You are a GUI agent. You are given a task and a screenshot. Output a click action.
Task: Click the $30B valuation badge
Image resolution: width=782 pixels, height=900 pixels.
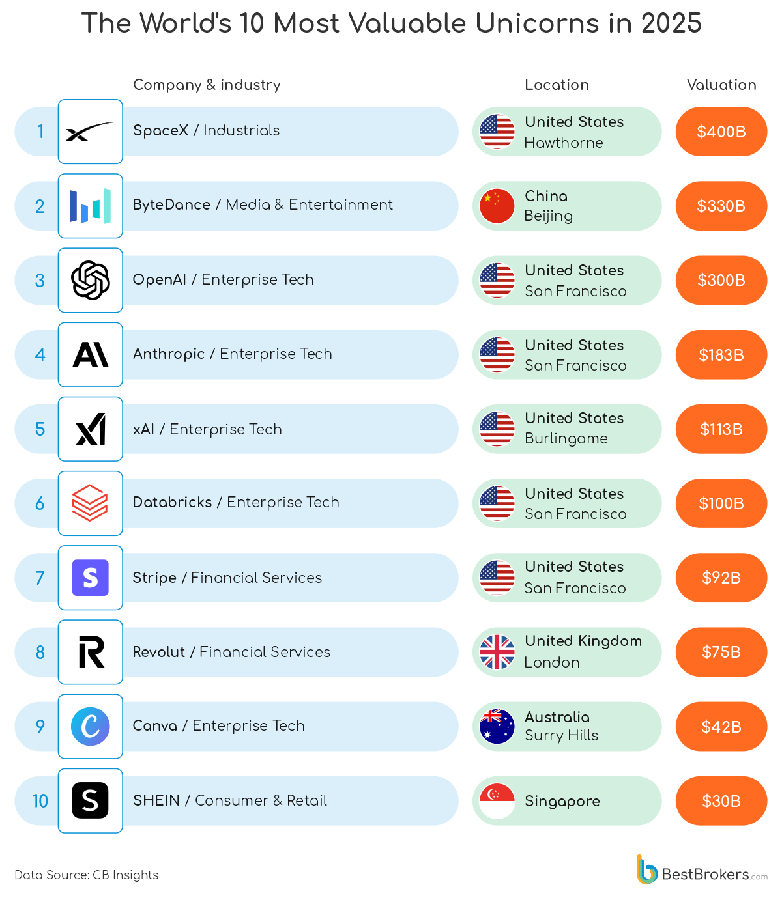coord(721,800)
